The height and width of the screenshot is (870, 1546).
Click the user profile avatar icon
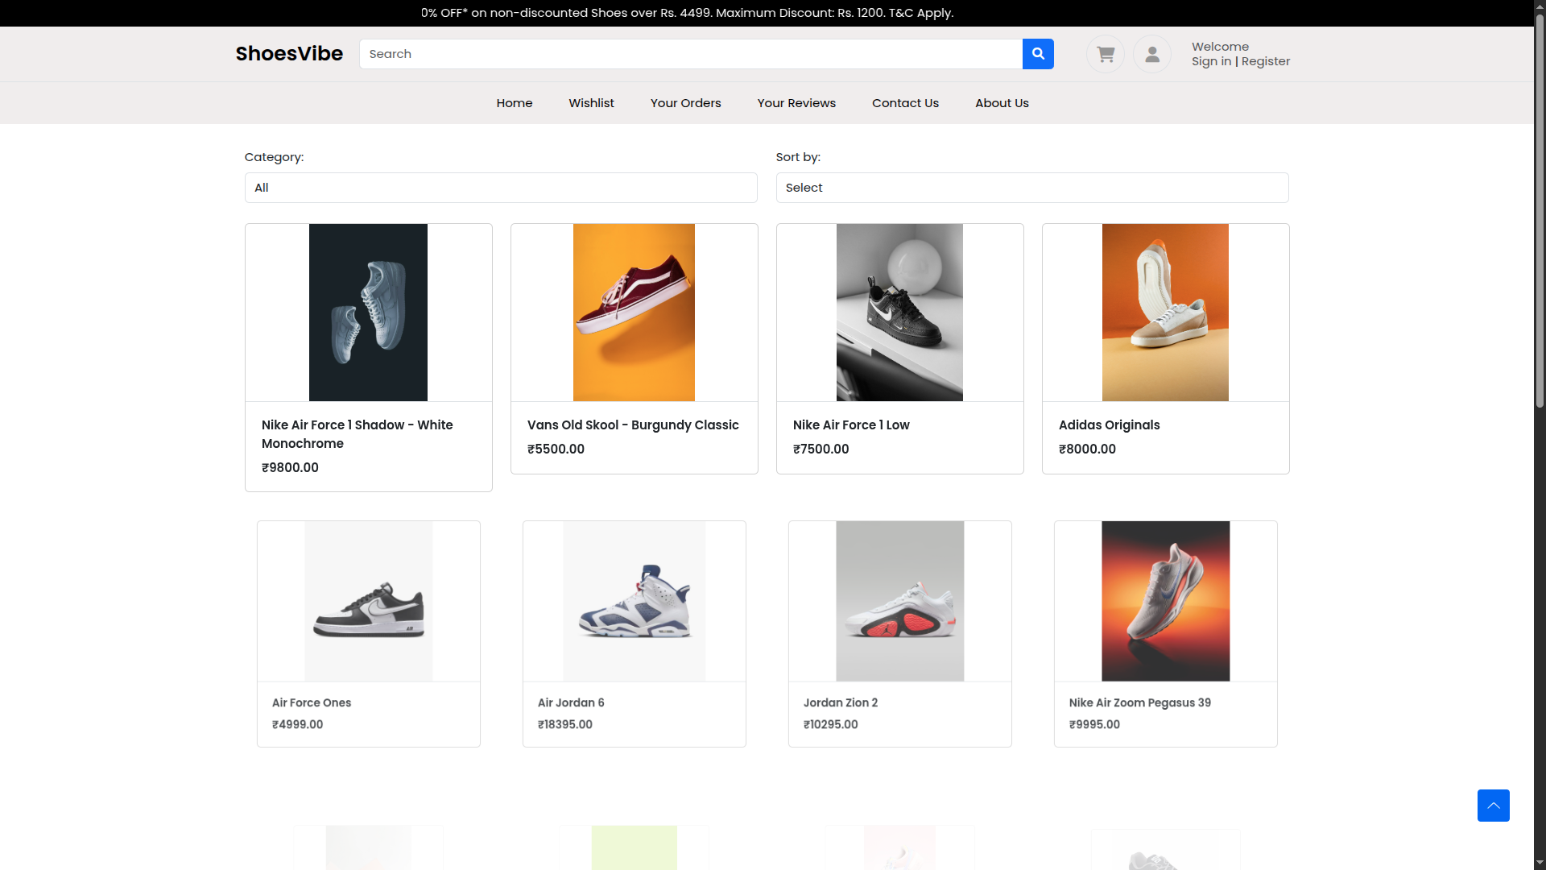click(1152, 54)
